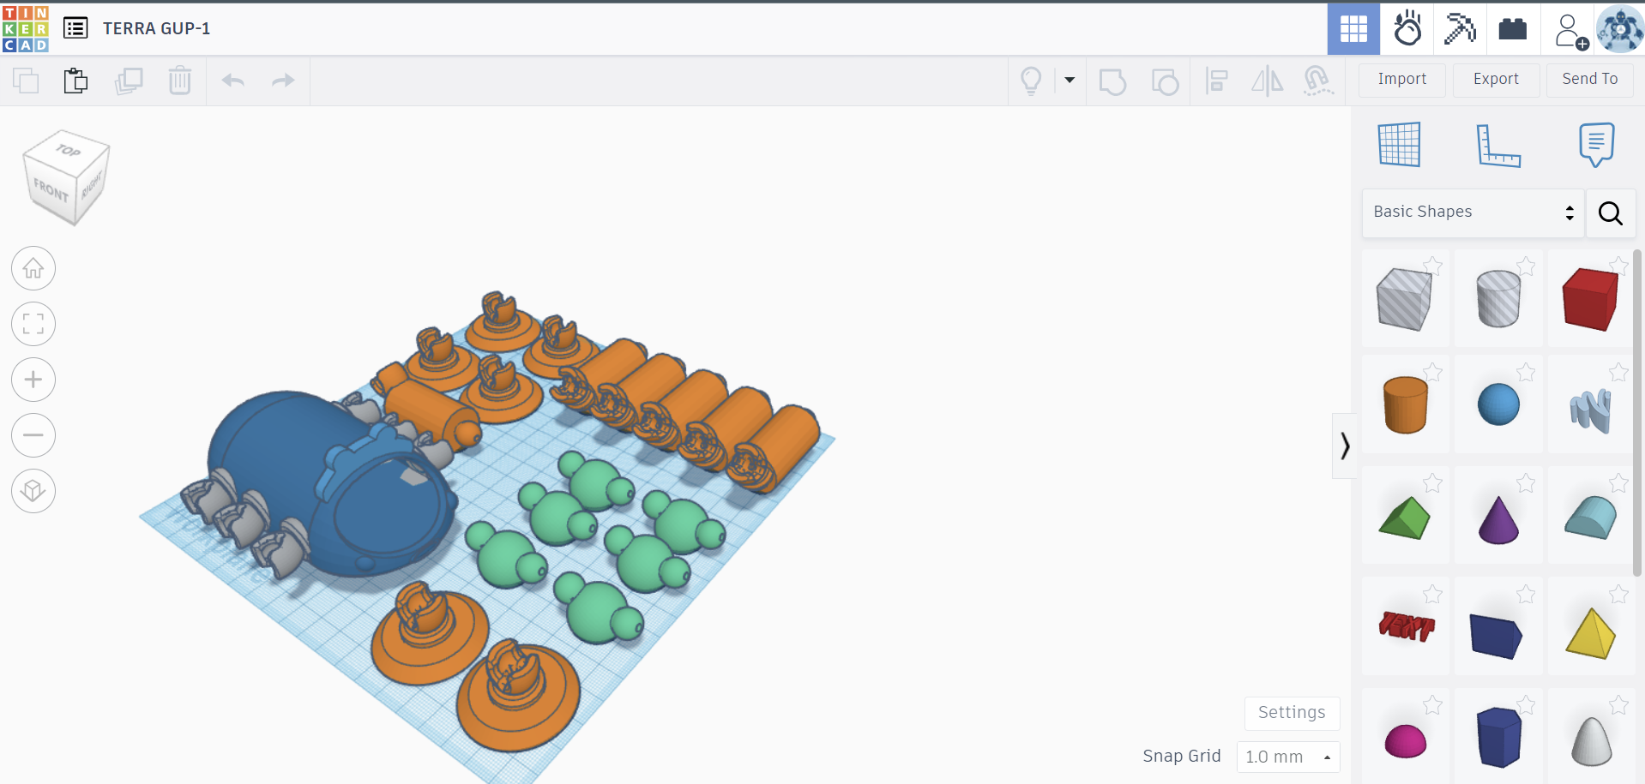Toggle the Workplane tool
1645x784 pixels.
point(1399,145)
